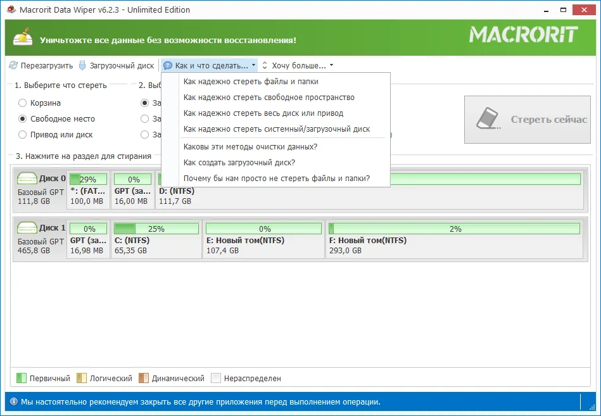Open Каковы эти методы очистки данных?
The width and height of the screenshot is (601, 416).
[x=250, y=147]
